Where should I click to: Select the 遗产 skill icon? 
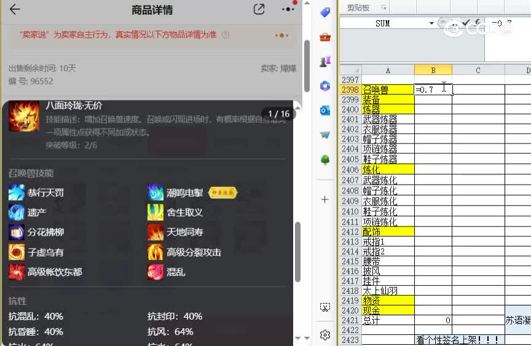click(17, 212)
